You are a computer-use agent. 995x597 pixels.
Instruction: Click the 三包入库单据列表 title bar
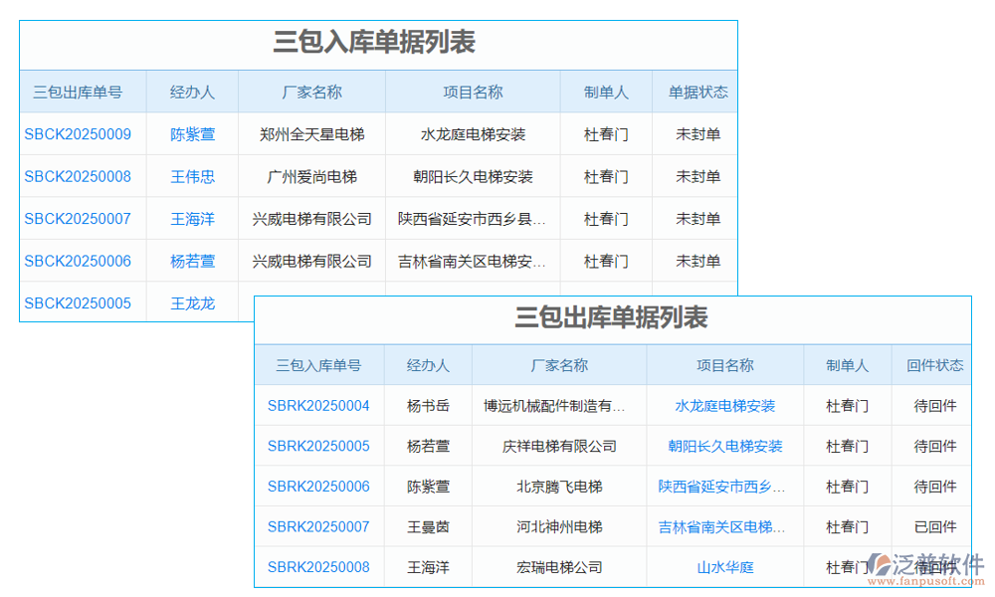click(377, 43)
